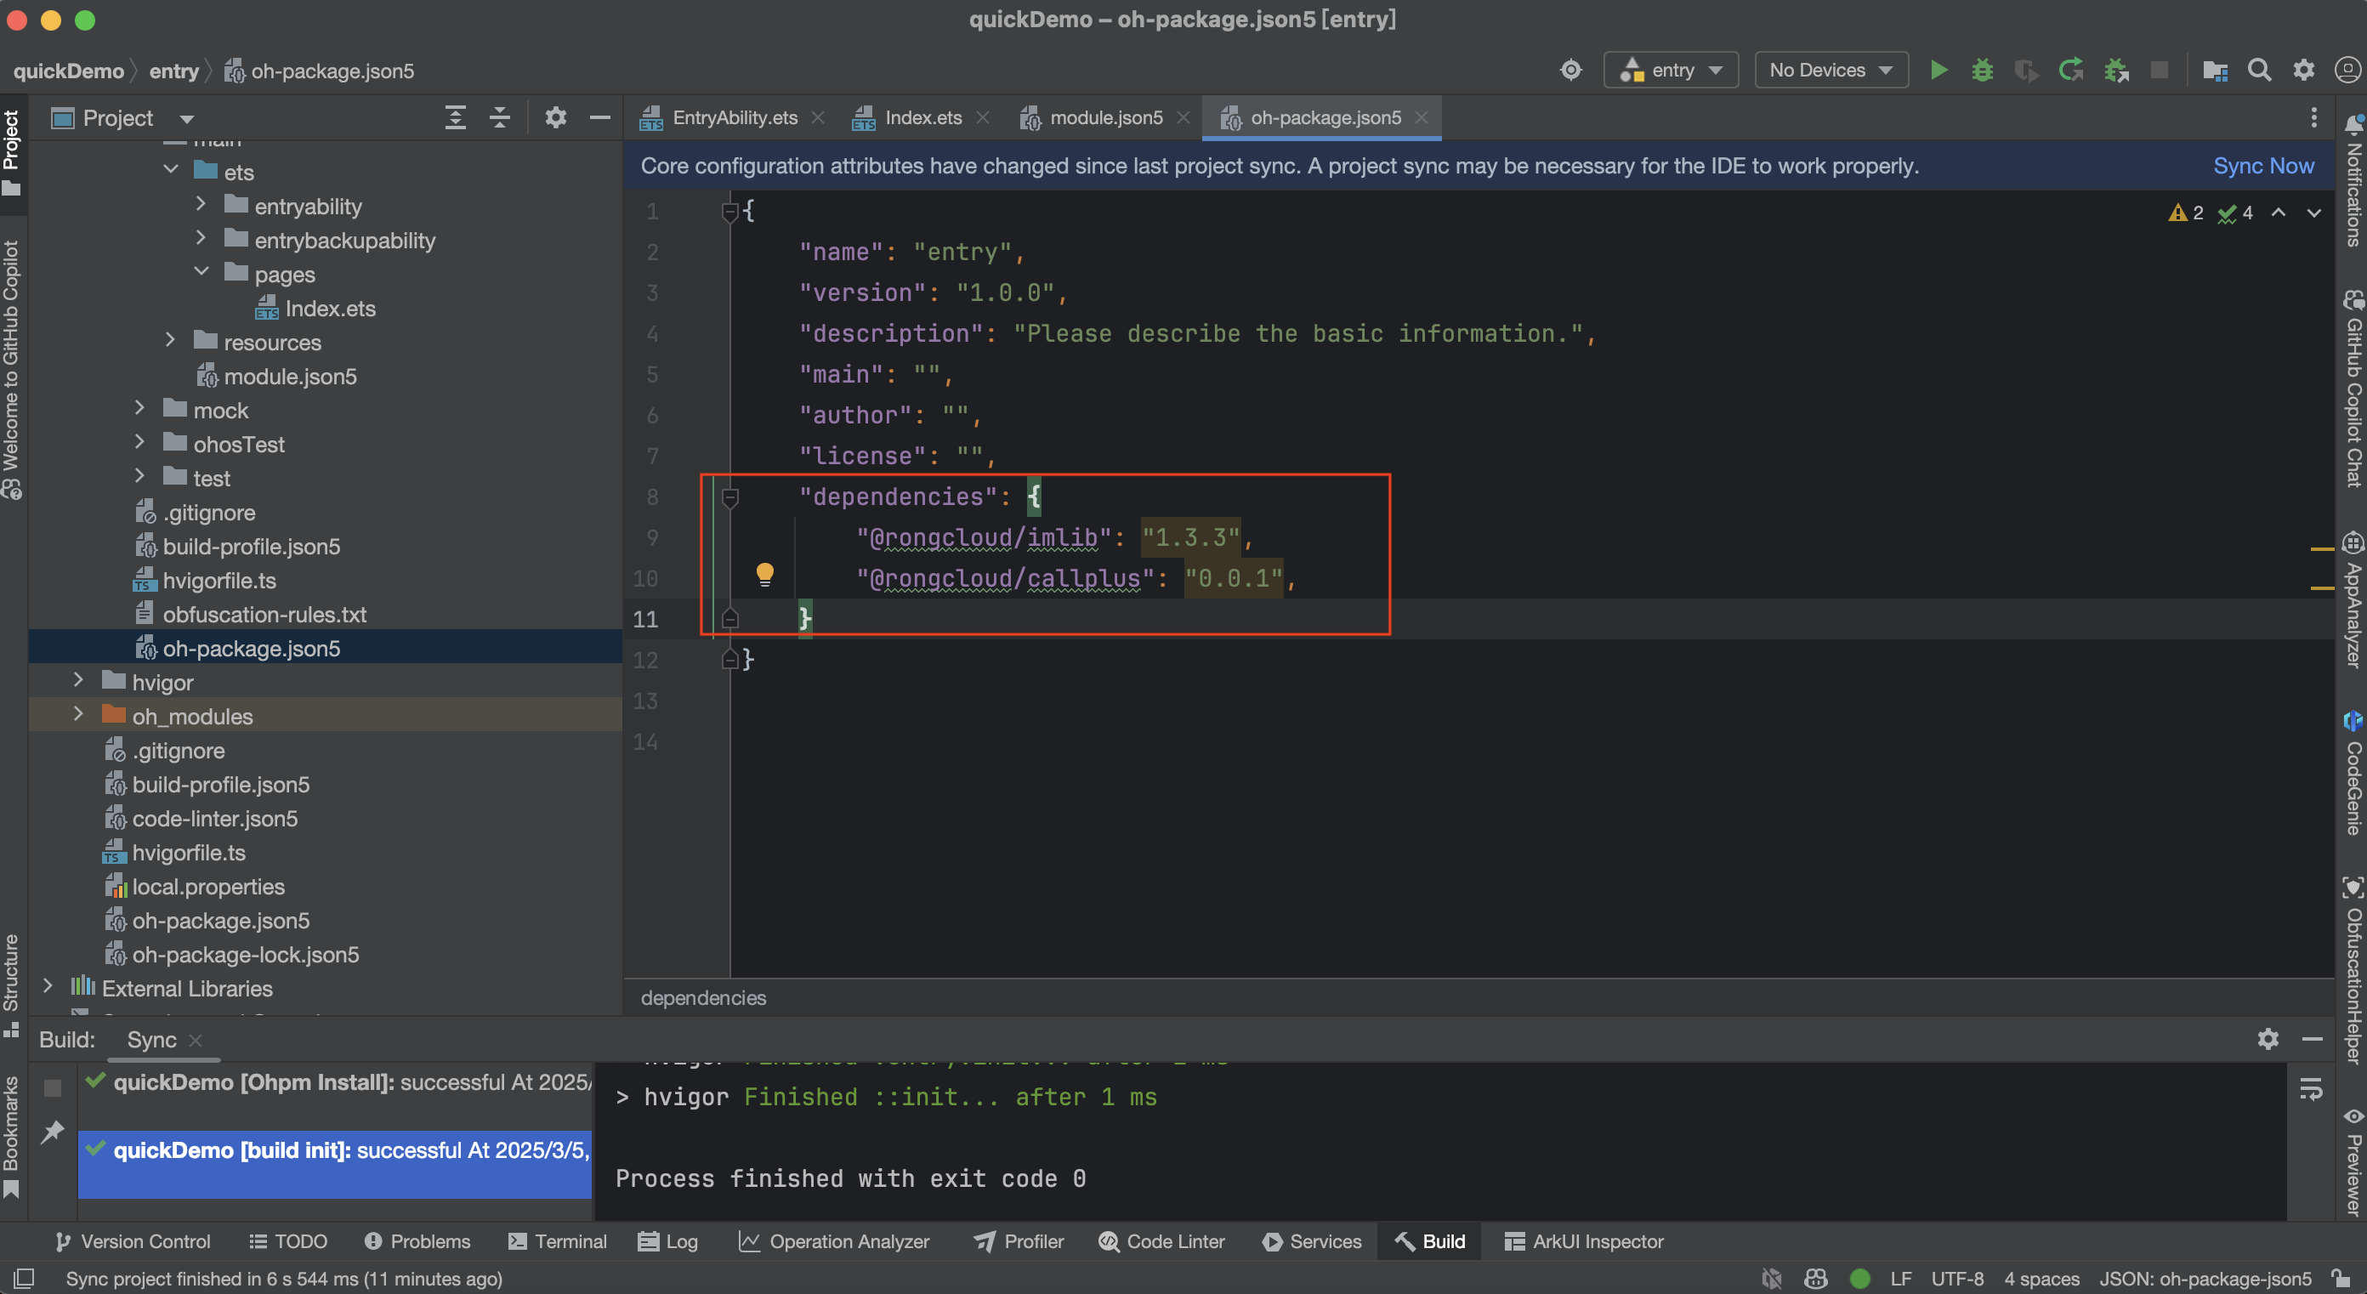Click the LF line separator in the status bar
Image resolution: width=2367 pixels, height=1294 pixels.
pyautogui.click(x=1900, y=1279)
